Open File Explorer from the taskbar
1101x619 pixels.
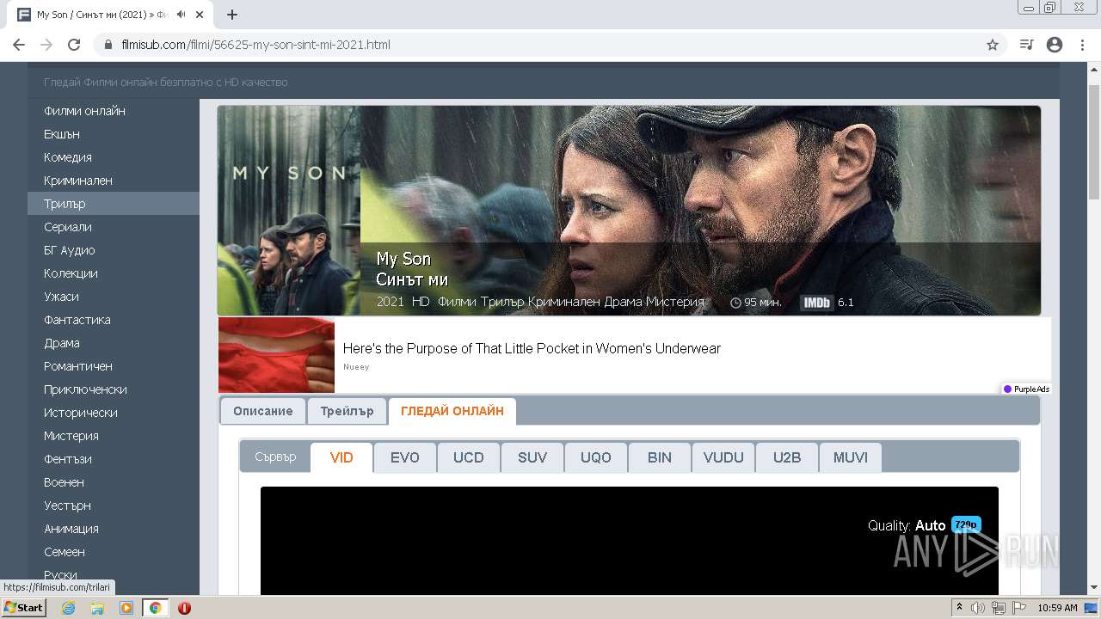tap(97, 608)
